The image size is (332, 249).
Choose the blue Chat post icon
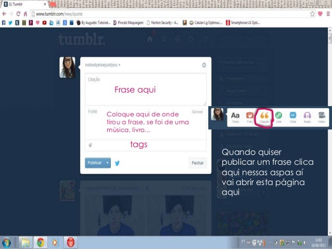293,117
